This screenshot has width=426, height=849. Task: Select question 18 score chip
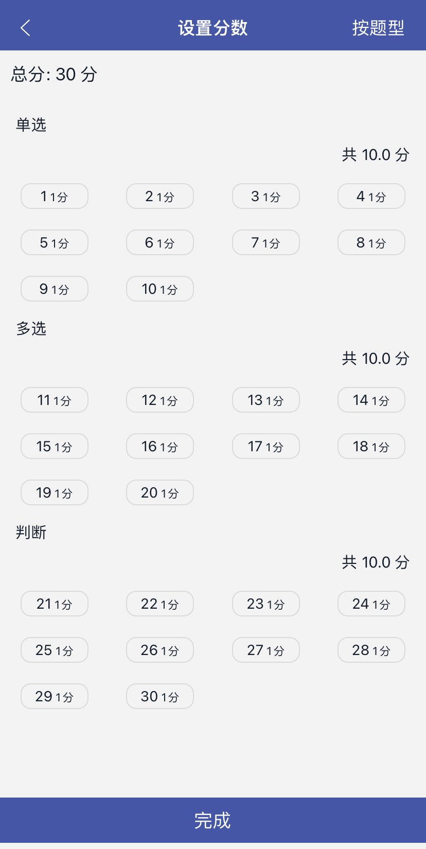[371, 446]
